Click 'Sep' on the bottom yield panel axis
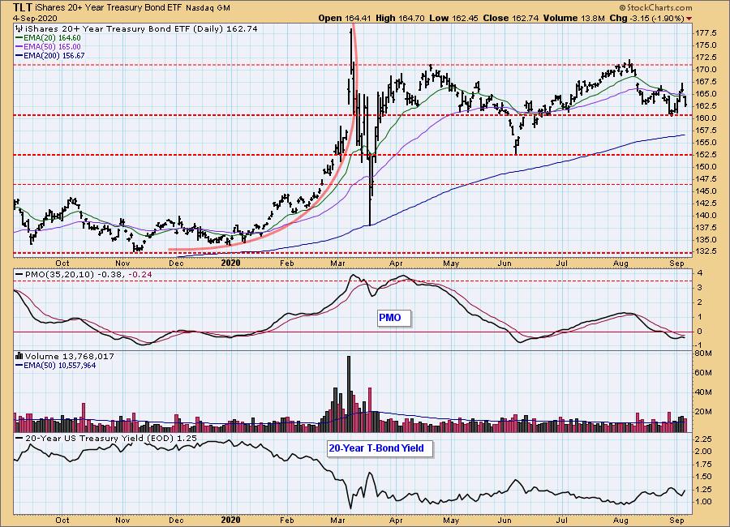The height and width of the screenshot is (527, 730). tap(677, 520)
